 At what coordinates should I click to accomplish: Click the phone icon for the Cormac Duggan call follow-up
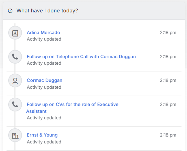click(15, 56)
